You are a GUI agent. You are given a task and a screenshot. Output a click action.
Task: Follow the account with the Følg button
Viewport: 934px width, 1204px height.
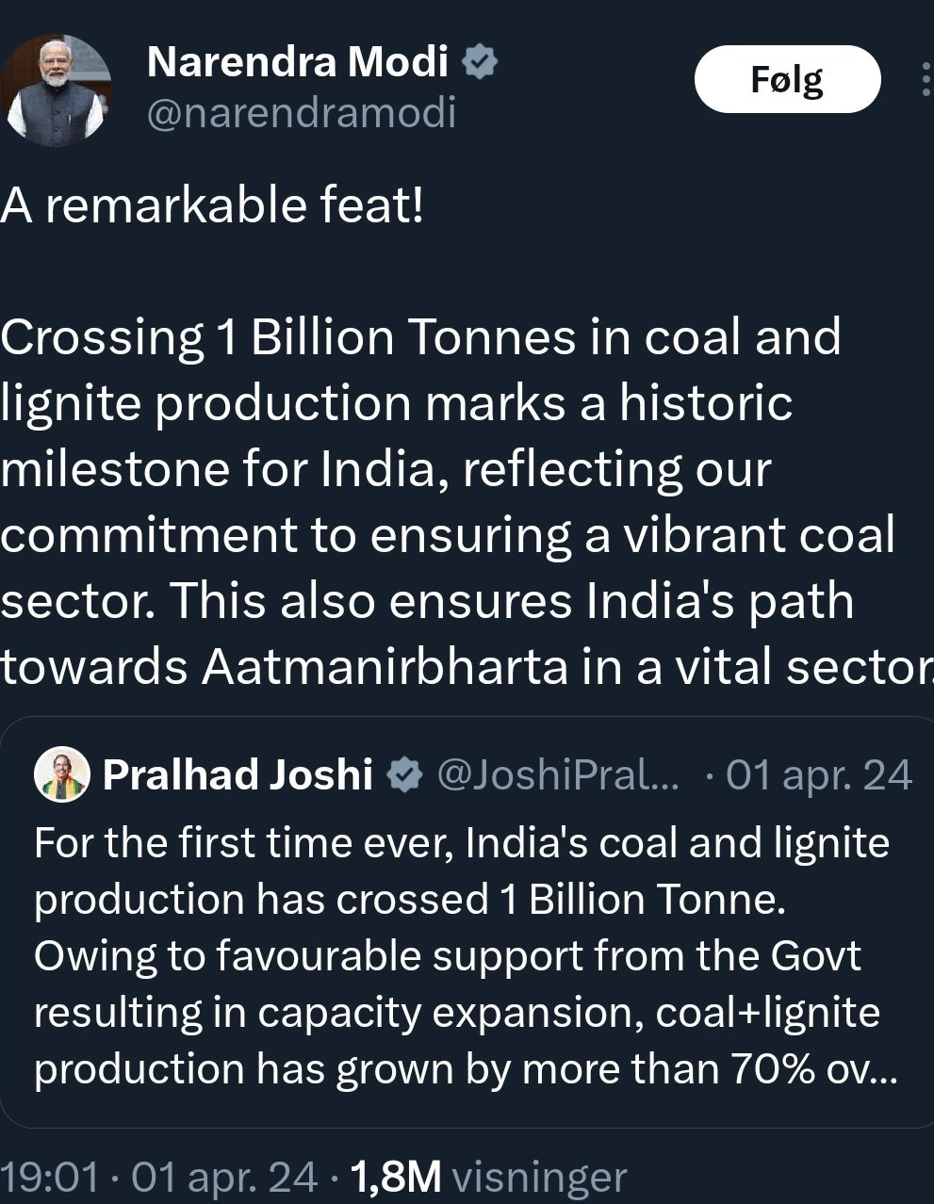click(787, 79)
